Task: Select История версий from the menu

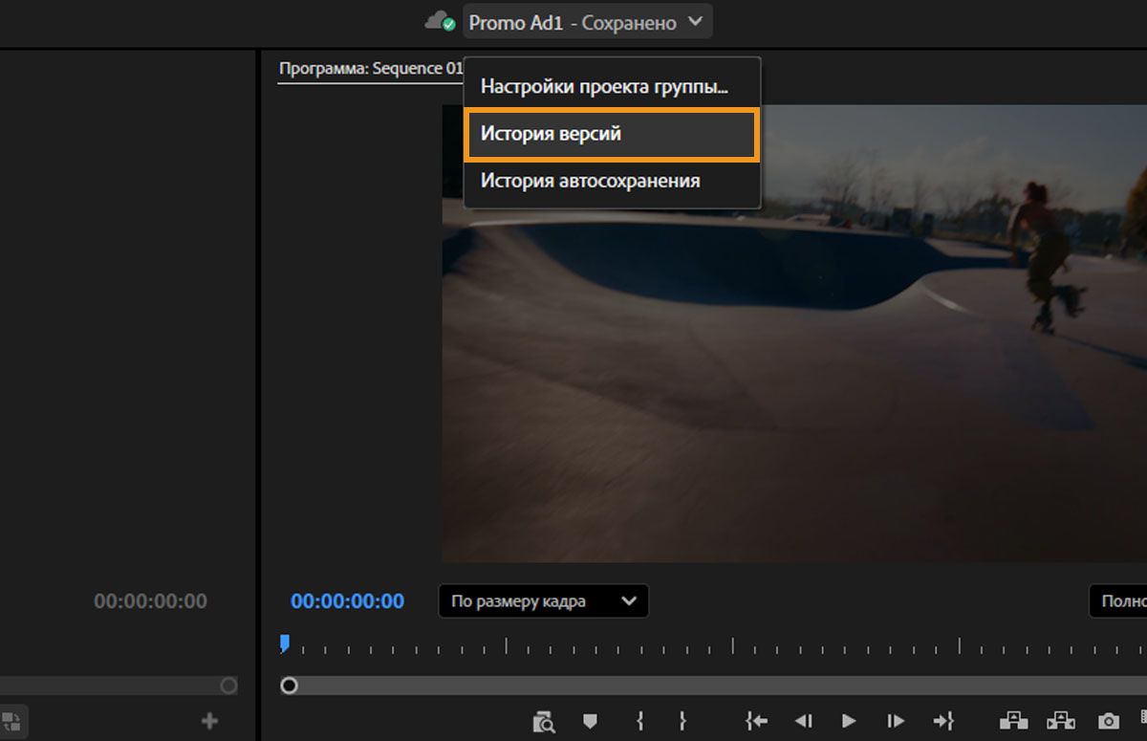Action: click(x=611, y=135)
